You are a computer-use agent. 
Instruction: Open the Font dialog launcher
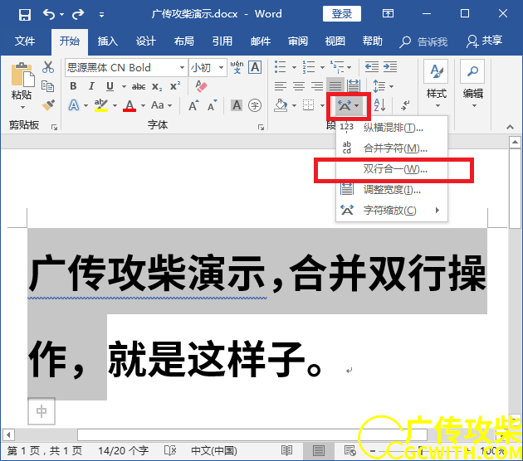tap(261, 127)
